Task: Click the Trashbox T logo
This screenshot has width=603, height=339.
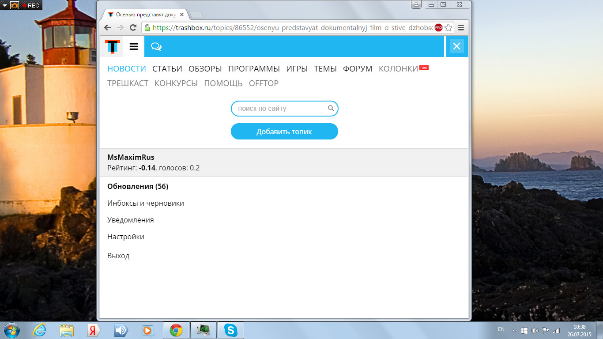Action: [112, 46]
